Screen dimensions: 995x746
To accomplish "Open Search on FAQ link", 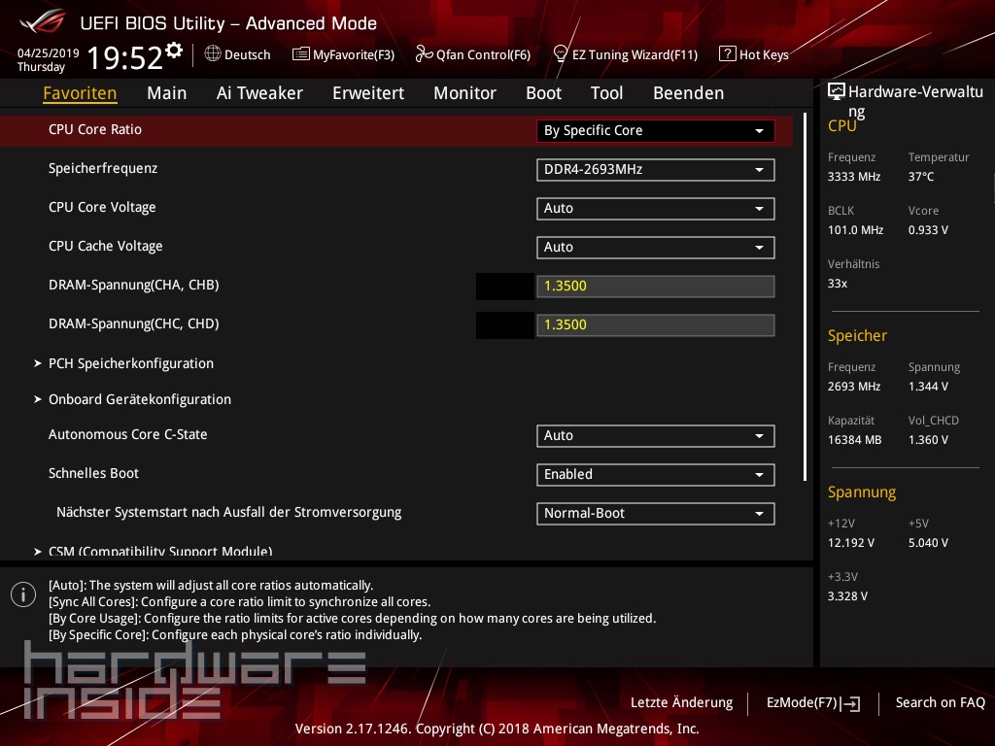I will [940, 702].
